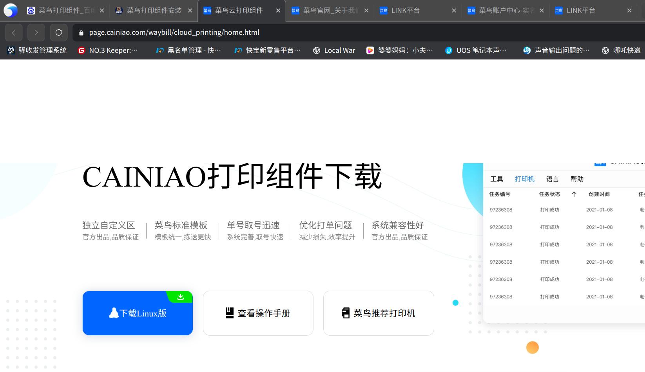This screenshot has width=645, height=372.
Task: Close the 菜鸟云打印组件 tab
Action: click(278, 11)
